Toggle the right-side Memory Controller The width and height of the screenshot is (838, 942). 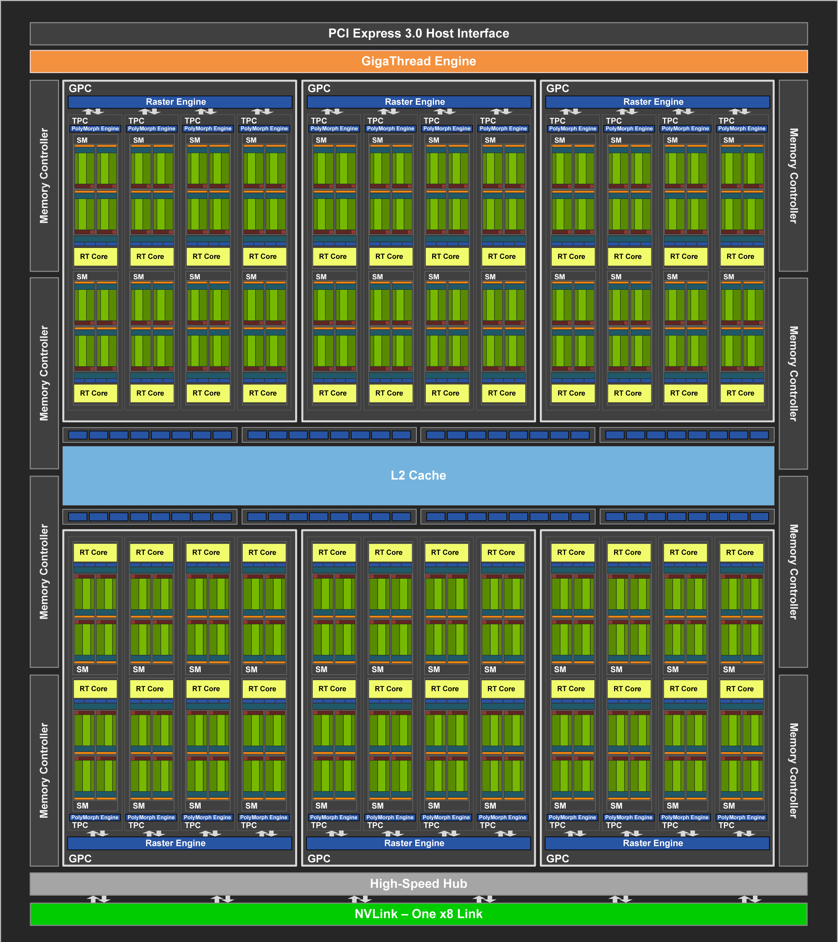coord(793,175)
